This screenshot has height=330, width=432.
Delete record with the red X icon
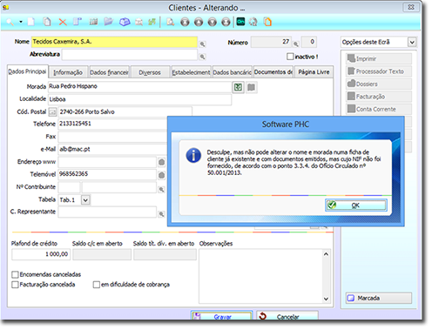click(x=63, y=22)
